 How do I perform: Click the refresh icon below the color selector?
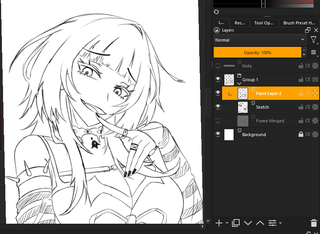click(216, 12)
